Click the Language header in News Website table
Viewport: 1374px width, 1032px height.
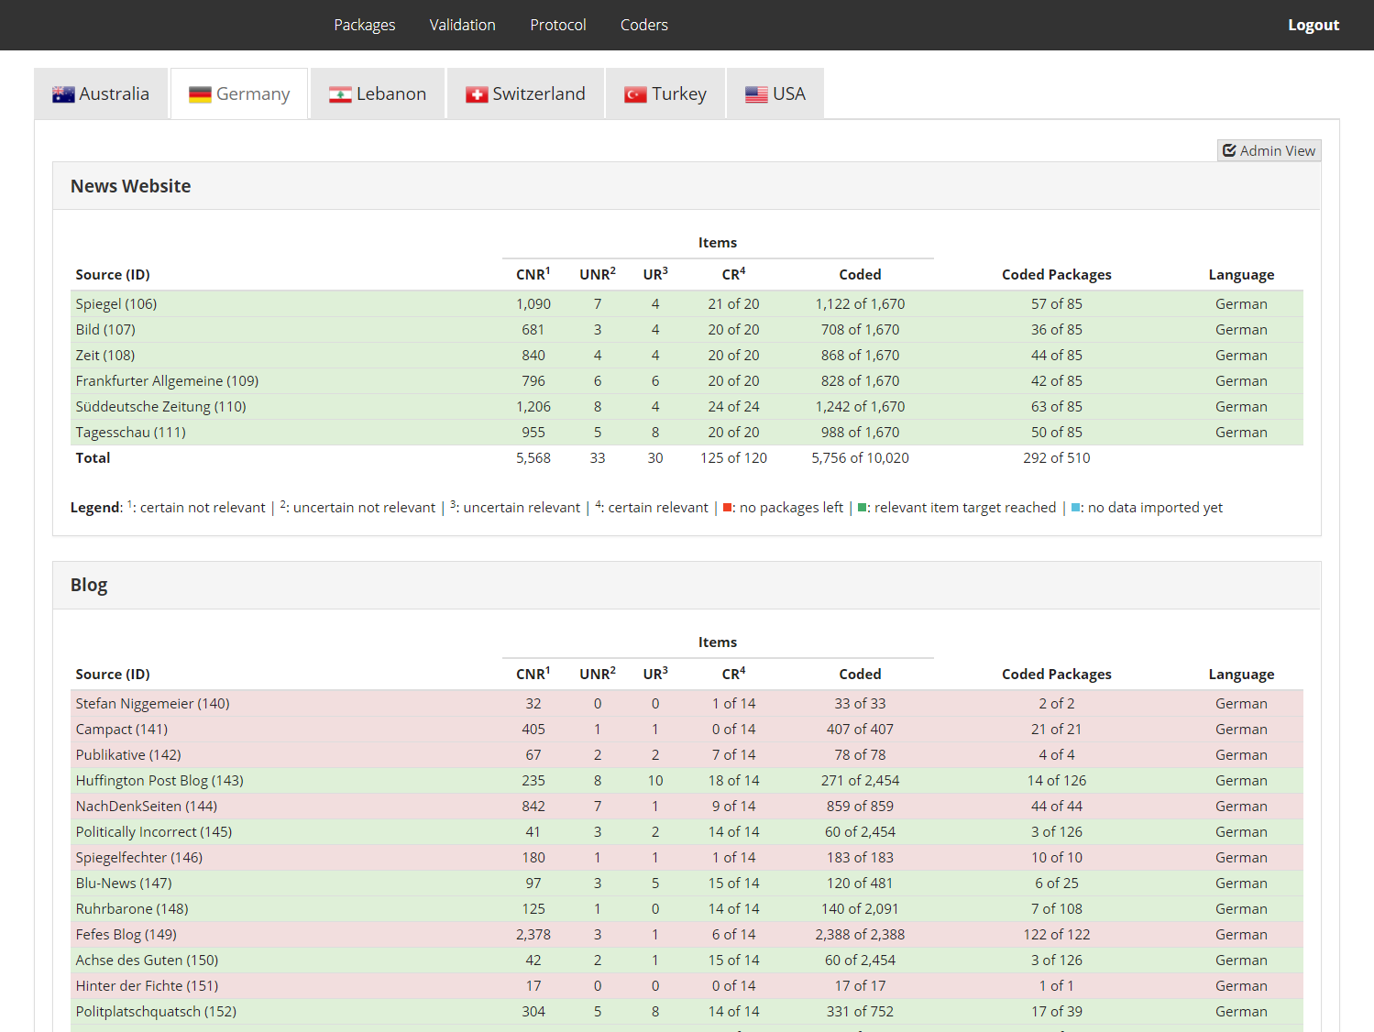[1241, 274]
